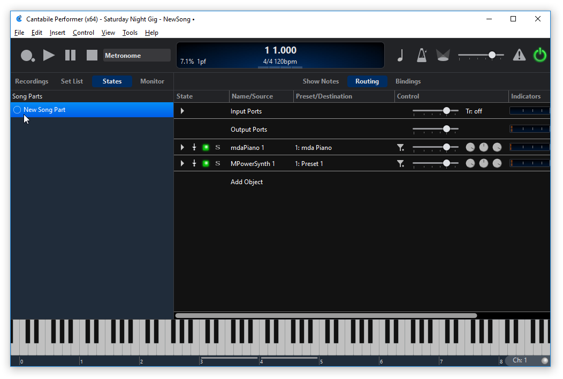Image resolution: width=563 pixels, height=379 pixels.
Task: Expand the mdaPiano 1 row
Action: click(x=182, y=147)
